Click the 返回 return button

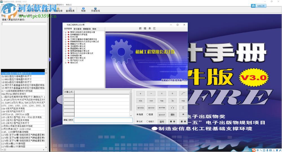coord(183,122)
